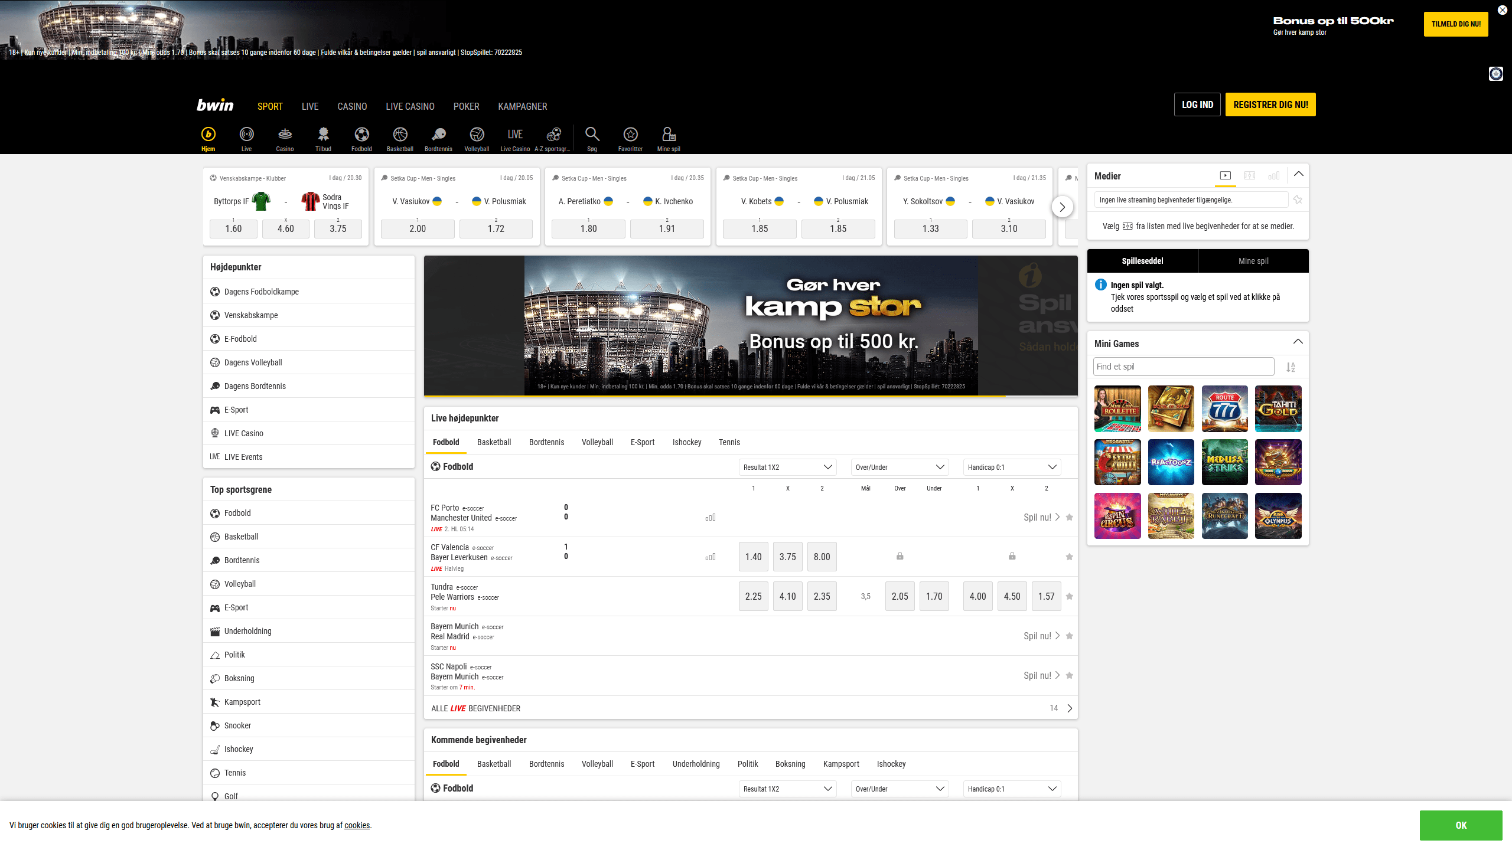Select odds 1.60 for Byttorps IF
The width and height of the screenshot is (1512, 850).
233,228
